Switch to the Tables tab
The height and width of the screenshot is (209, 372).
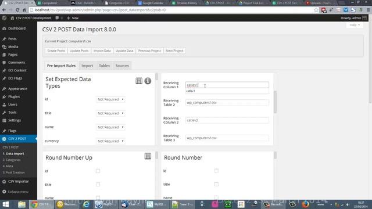(104, 66)
